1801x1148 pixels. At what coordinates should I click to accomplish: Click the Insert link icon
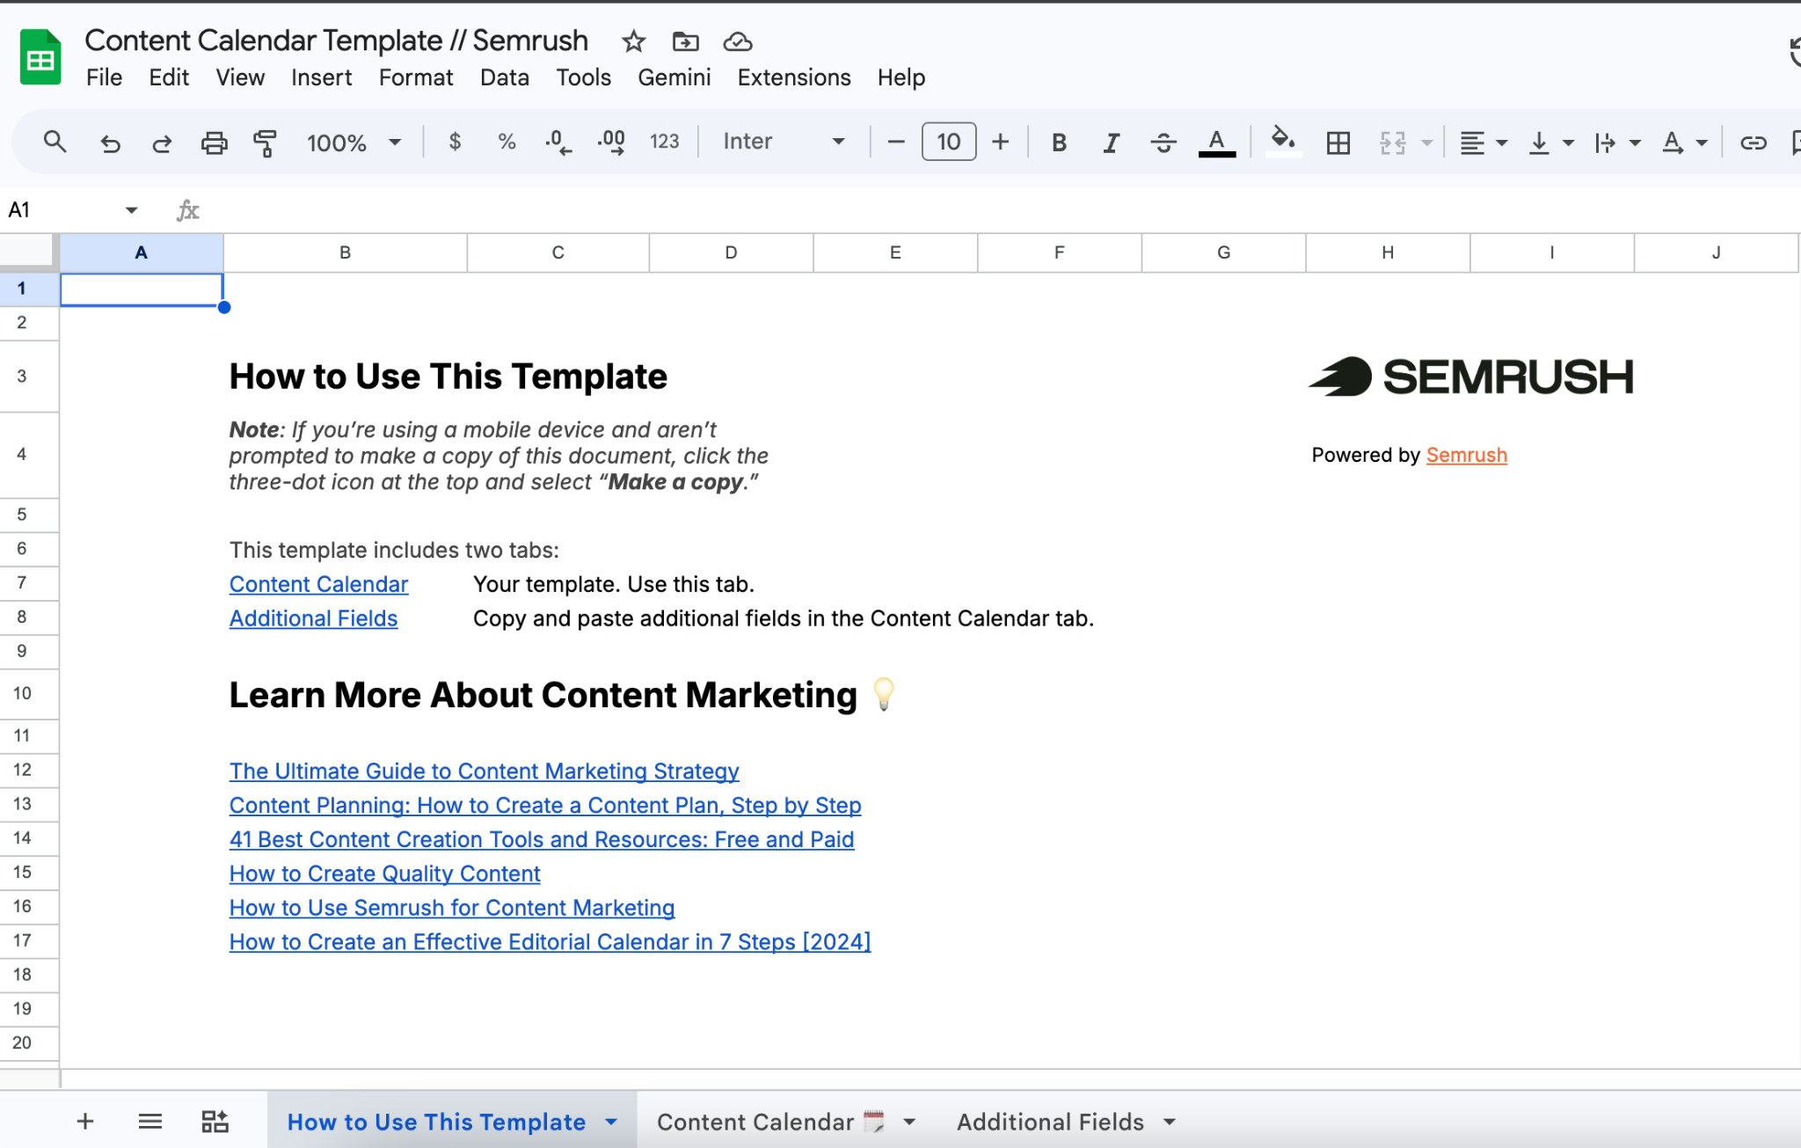point(1753,142)
